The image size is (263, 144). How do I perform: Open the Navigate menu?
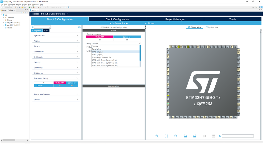[12, 5]
